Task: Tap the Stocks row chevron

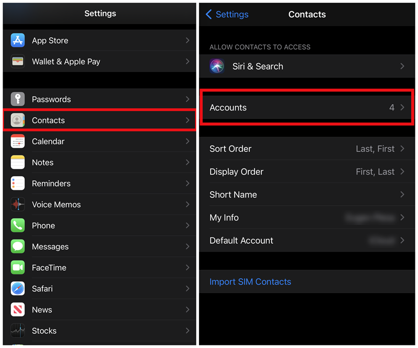Action: pyautogui.click(x=188, y=331)
